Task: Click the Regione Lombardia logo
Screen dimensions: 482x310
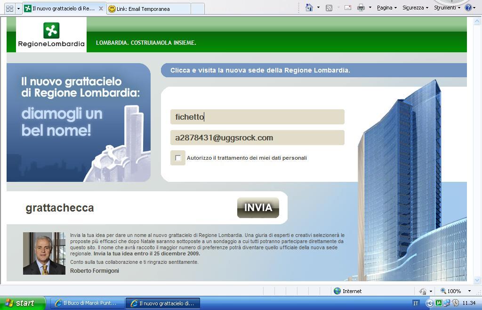Action: [51, 35]
